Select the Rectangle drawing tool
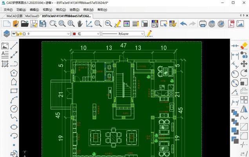Image resolution: width=249 pixels, height=157 pixels. 14,91
